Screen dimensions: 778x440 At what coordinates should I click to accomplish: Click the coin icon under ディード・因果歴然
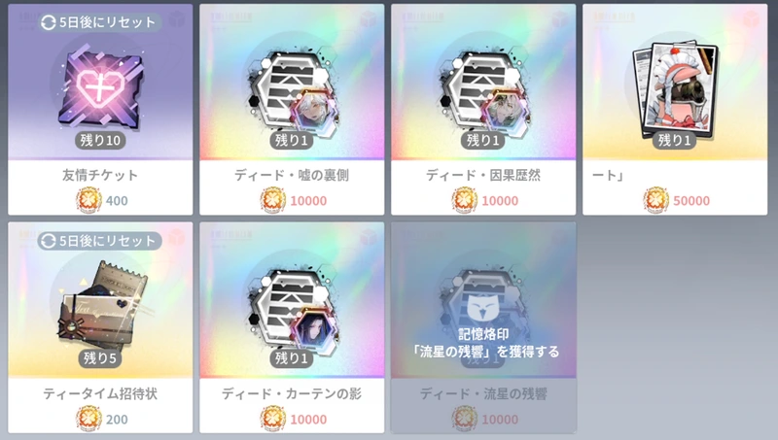click(x=465, y=201)
